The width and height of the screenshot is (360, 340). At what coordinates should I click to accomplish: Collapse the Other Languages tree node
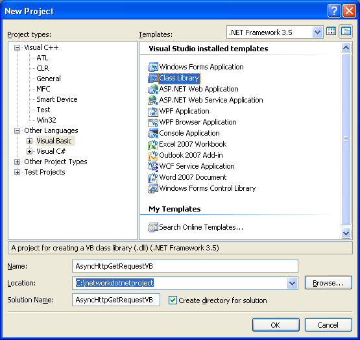pyautogui.click(x=17, y=130)
